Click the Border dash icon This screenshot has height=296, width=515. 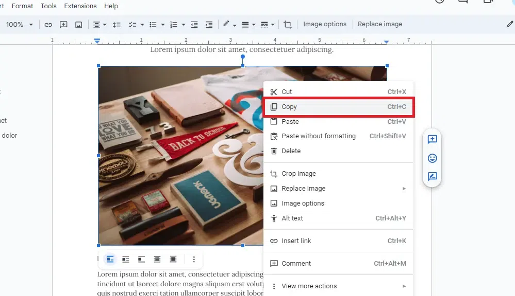pos(264,25)
